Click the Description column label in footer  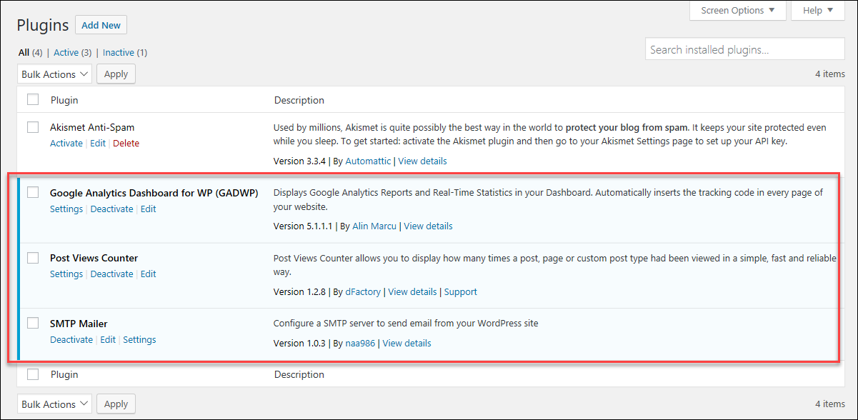(299, 374)
